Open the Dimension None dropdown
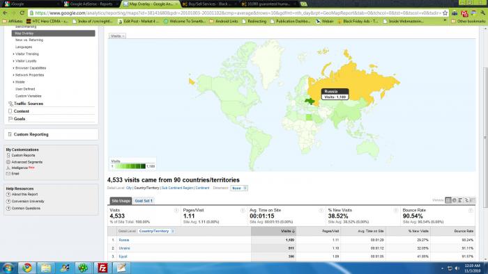 pyautogui.click(x=239, y=188)
